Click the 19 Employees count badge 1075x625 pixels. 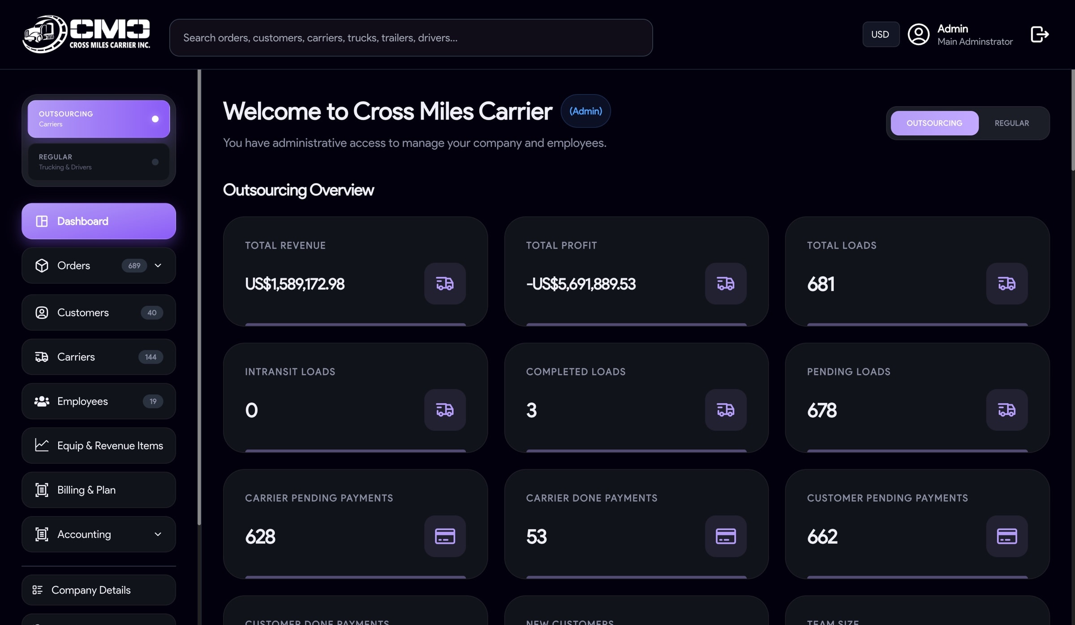(x=153, y=401)
